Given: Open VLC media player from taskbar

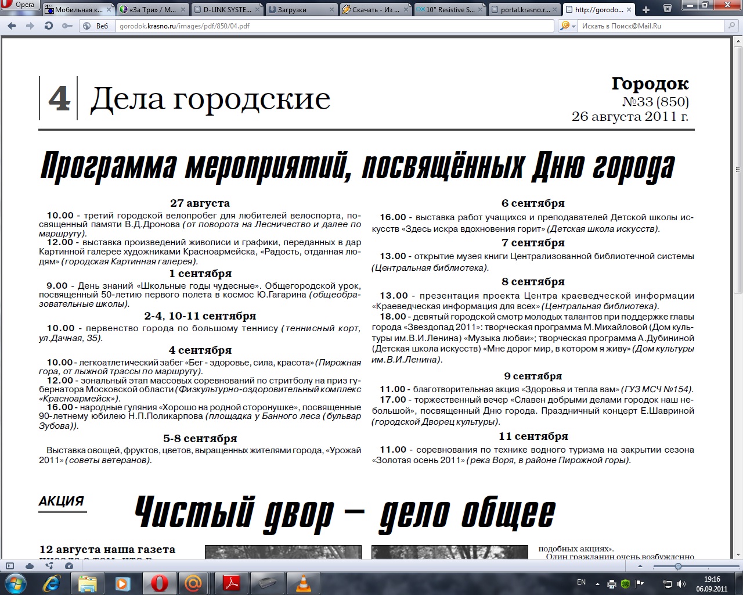Looking at the screenshot, I should coord(303,583).
